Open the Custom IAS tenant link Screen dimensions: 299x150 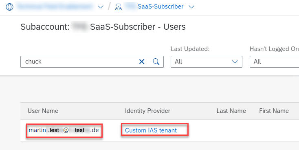151,130
